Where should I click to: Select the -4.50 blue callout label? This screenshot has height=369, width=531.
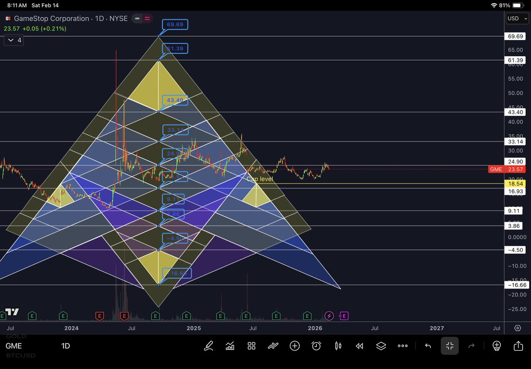[x=175, y=238]
